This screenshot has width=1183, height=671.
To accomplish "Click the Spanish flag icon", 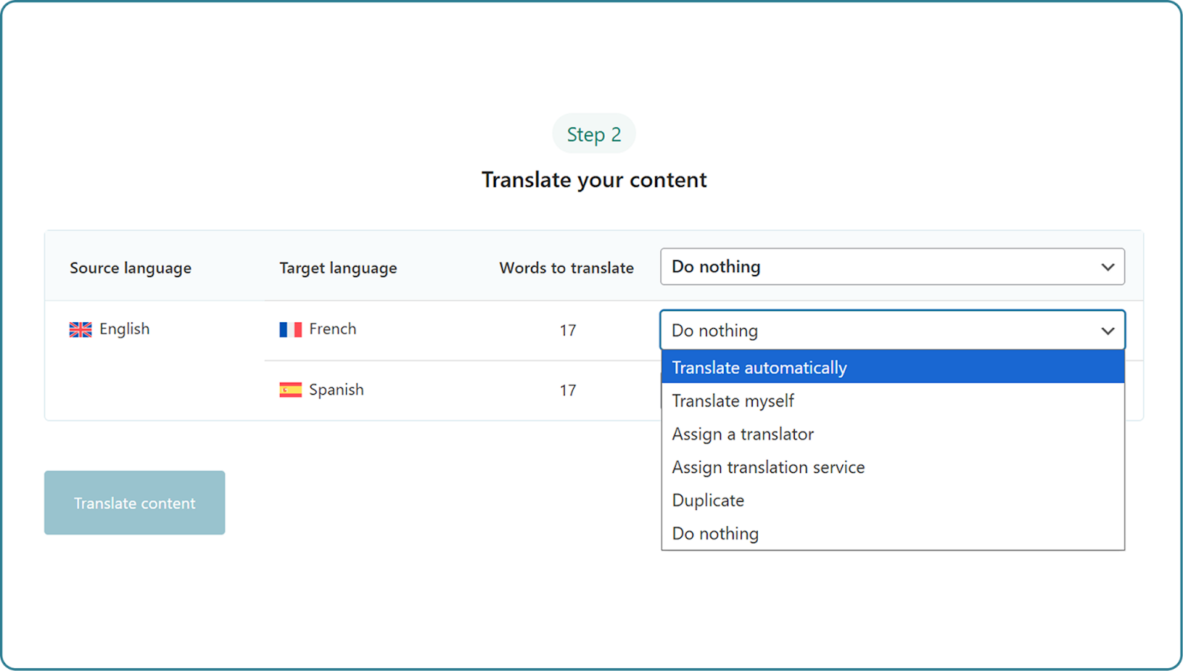I will coord(291,390).
